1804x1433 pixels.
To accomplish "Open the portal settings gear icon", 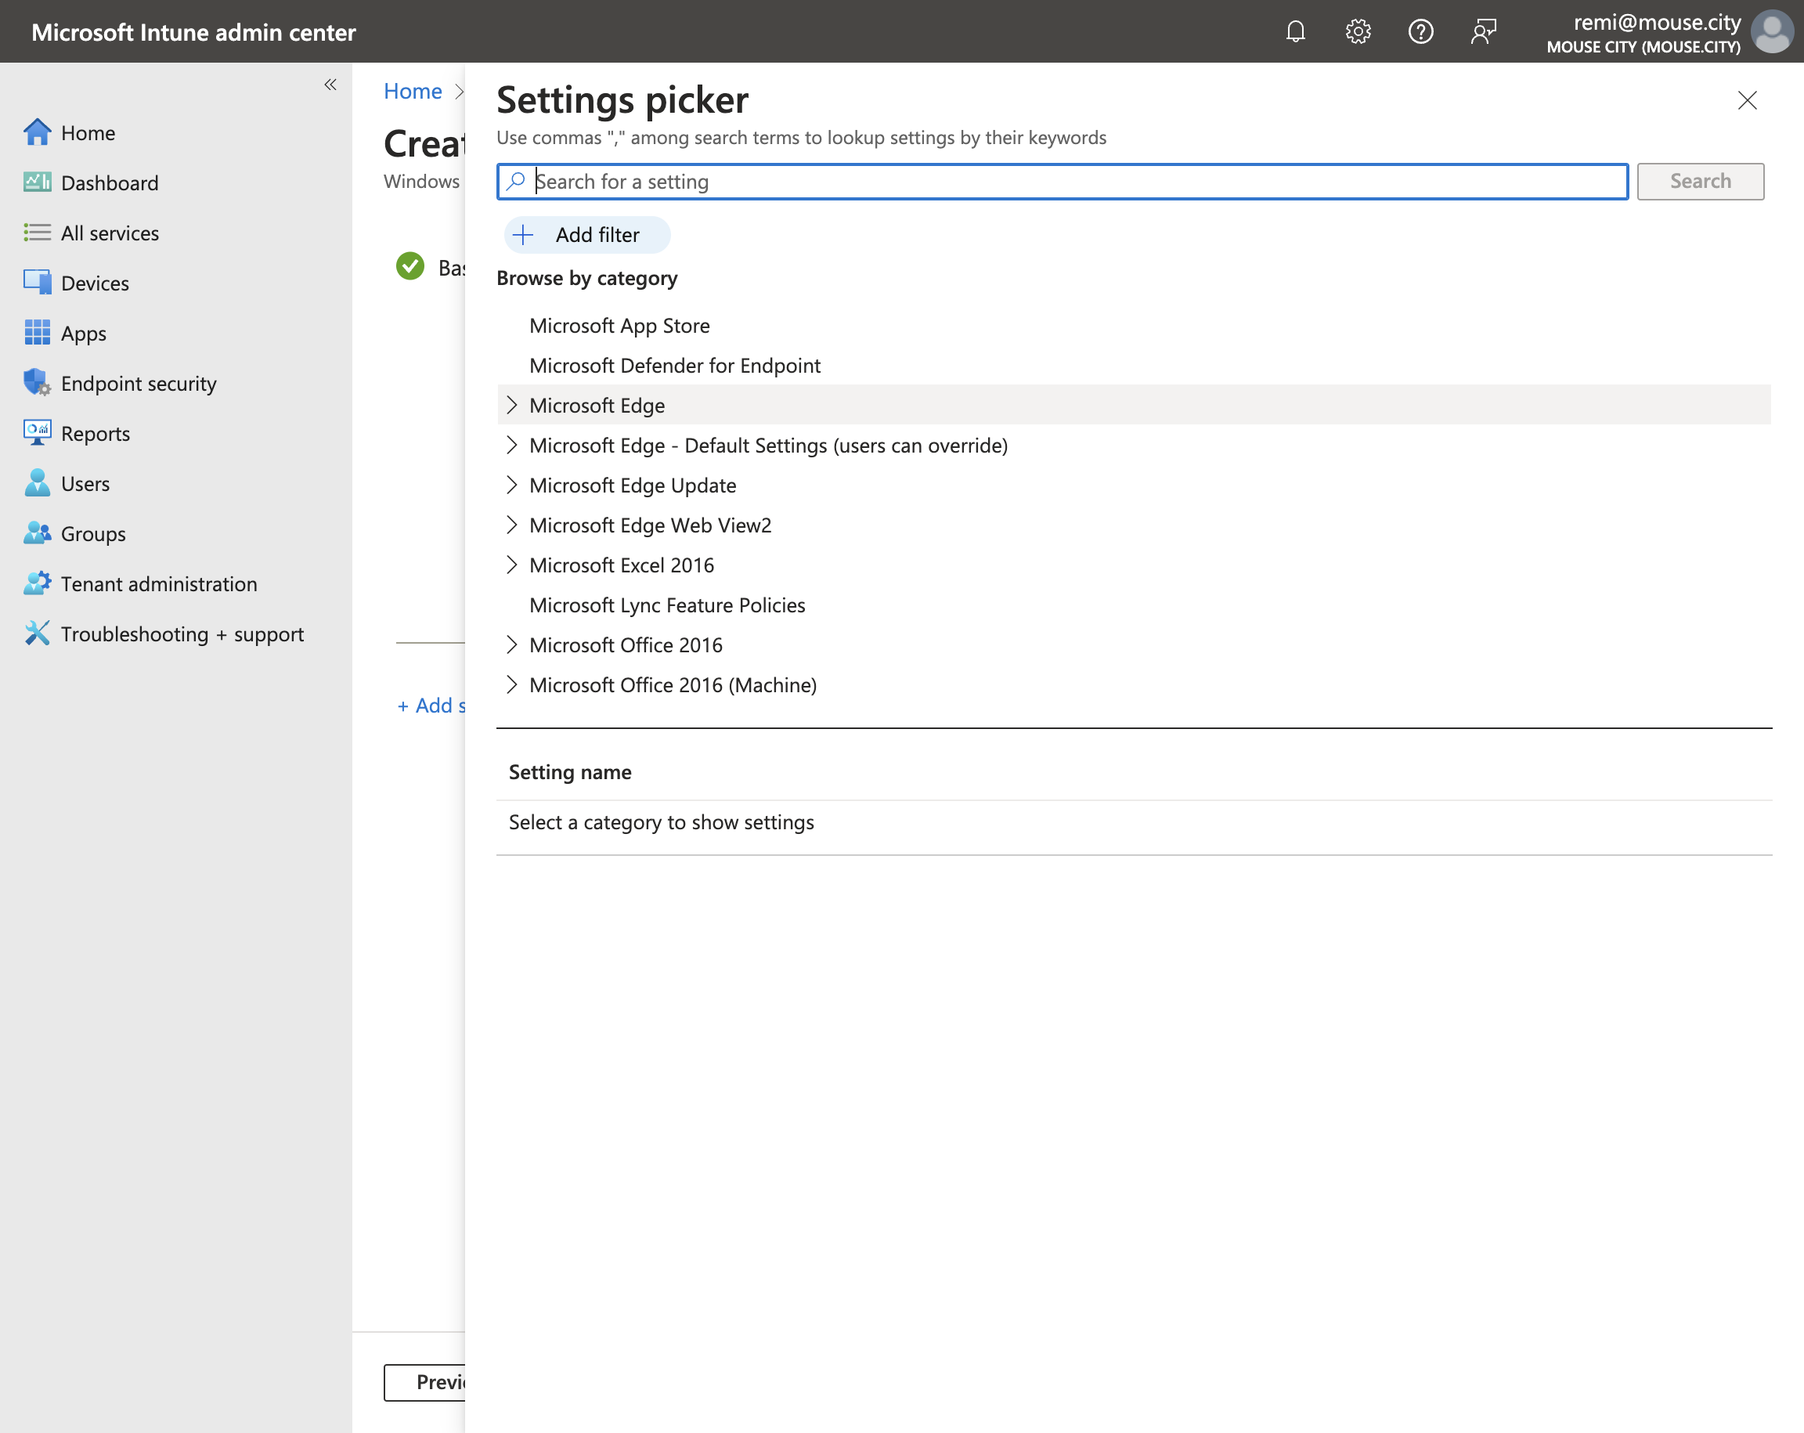I will (1358, 32).
